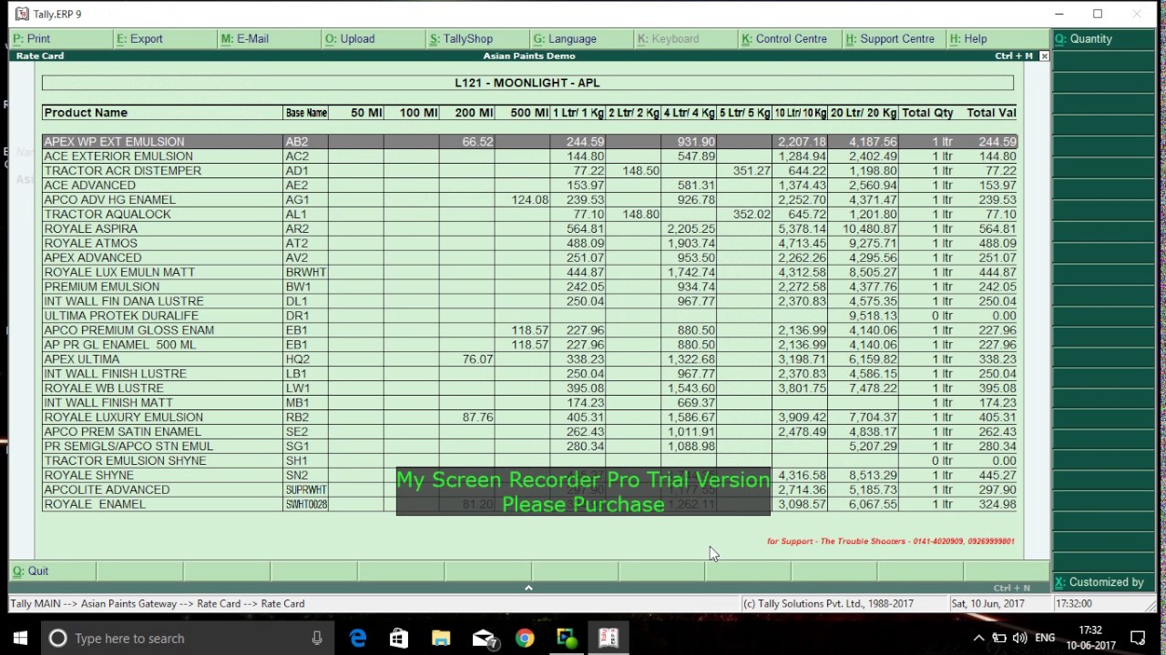This screenshot has height=655, width=1166.
Task: Select PR SEMIGLS/APCO STN EMUL product
Action: [x=128, y=447]
